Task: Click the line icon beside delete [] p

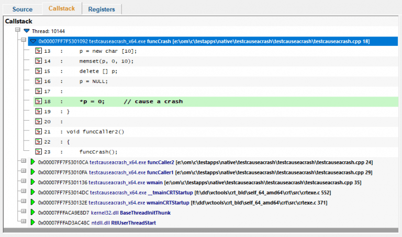Action: pos(39,71)
